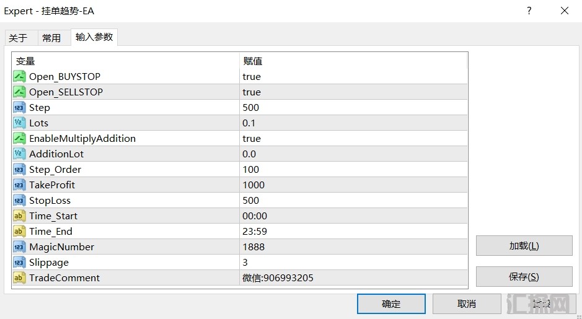Select the Step variable name
Screen dimensions: 582x319
pyautogui.click(x=40, y=108)
